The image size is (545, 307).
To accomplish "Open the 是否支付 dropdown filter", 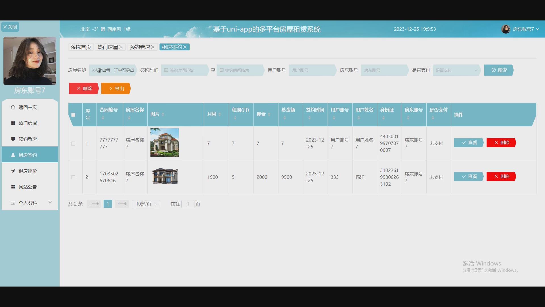I will (x=456, y=70).
